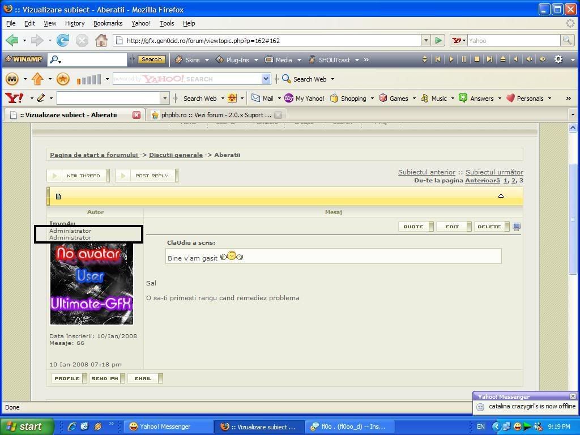Play previous track in Winamp toolbar

[438, 59]
